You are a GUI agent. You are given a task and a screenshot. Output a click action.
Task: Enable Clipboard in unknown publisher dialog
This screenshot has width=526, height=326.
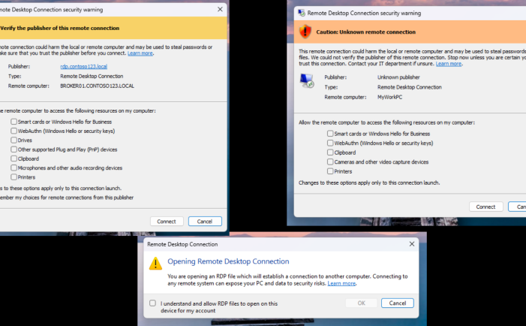330,152
